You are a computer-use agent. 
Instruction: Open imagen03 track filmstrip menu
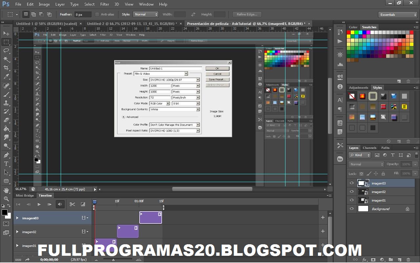coord(85,218)
